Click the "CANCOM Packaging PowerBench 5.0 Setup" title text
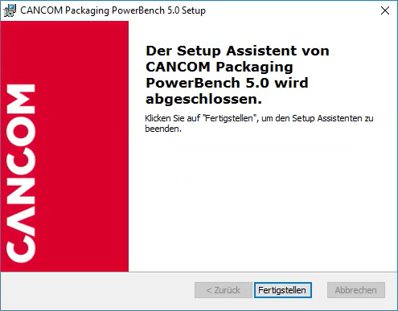This screenshot has width=398, height=311. 113,10
